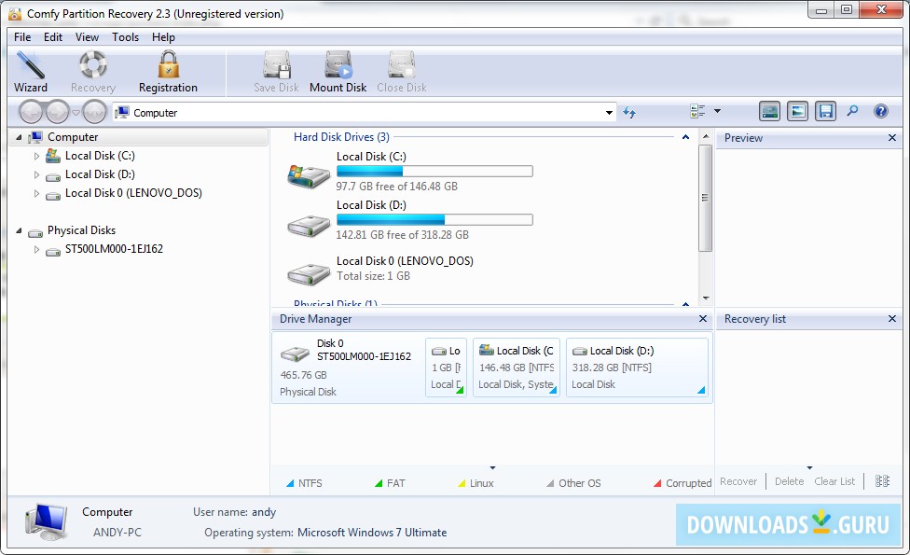Expand ST500LM000-1EJ162 in the tree

[36, 250]
